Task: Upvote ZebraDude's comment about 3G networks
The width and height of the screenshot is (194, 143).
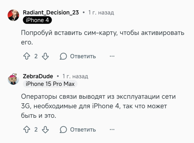Action: pyautogui.click(x=27, y=130)
